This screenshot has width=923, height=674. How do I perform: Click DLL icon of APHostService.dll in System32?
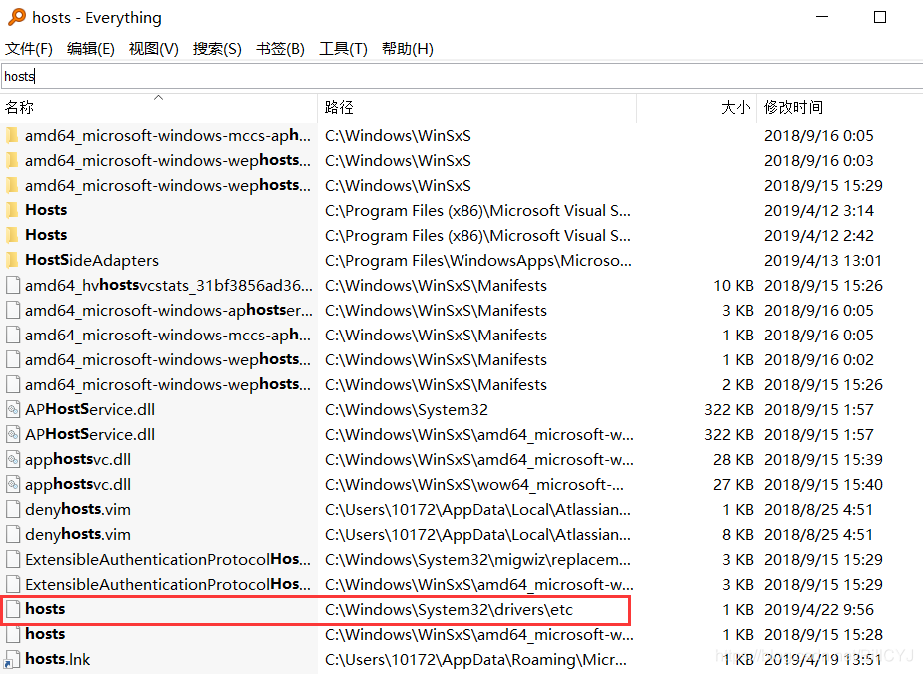12,409
